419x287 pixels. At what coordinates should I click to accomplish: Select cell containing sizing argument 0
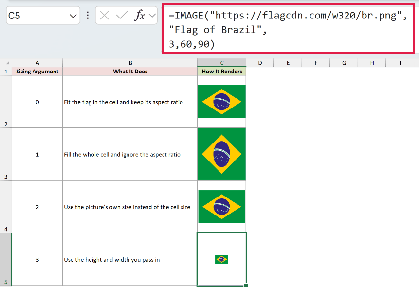[x=37, y=102]
